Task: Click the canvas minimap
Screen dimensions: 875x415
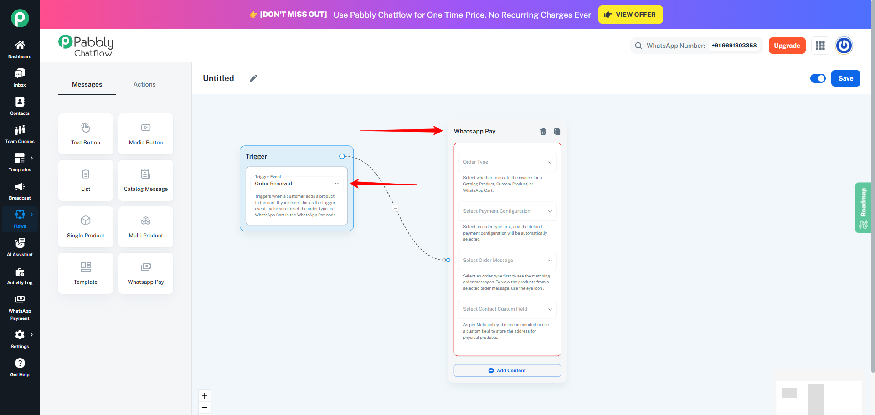Action: [818, 398]
